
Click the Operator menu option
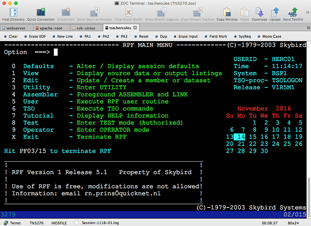click(38, 130)
